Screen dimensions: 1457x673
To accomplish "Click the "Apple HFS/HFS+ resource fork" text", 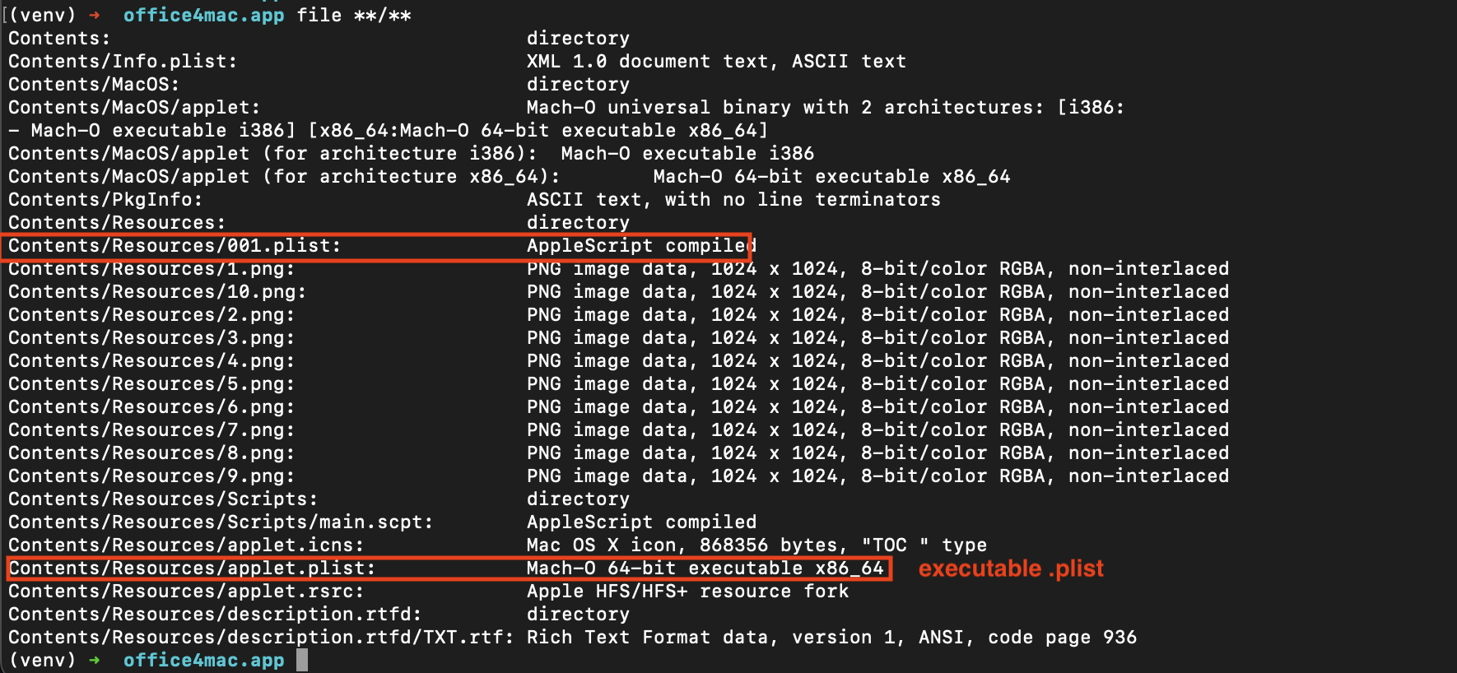I will [x=687, y=592].
